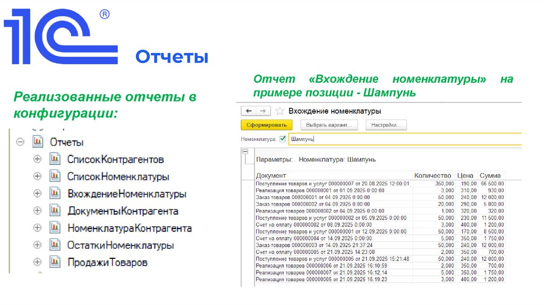Toggle the Номенклатура filter checkbox
This screenshot has height=305, width=544.
(283, 139)
